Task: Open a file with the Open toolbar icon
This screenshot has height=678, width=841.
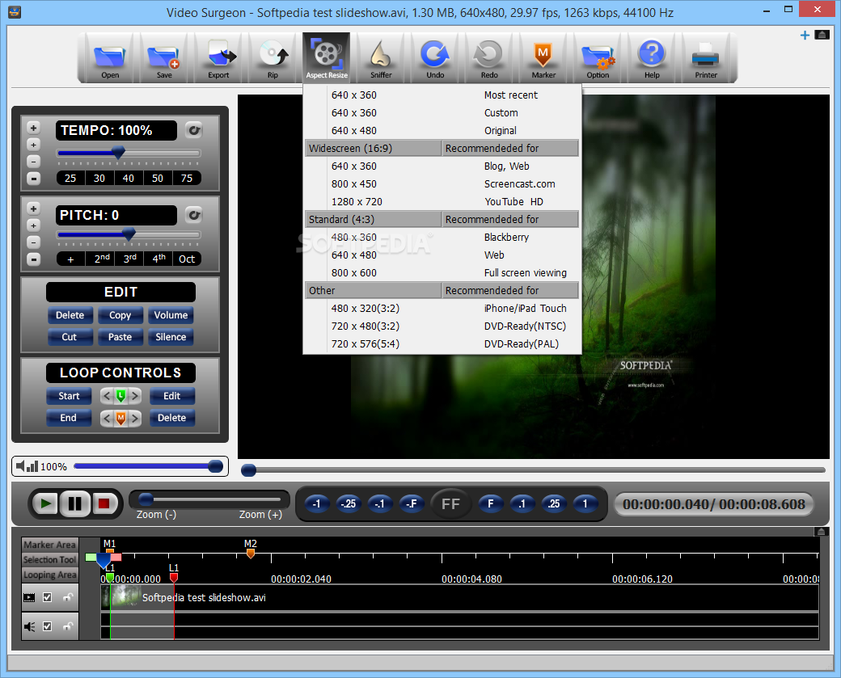Action: [x=111, y=58]
